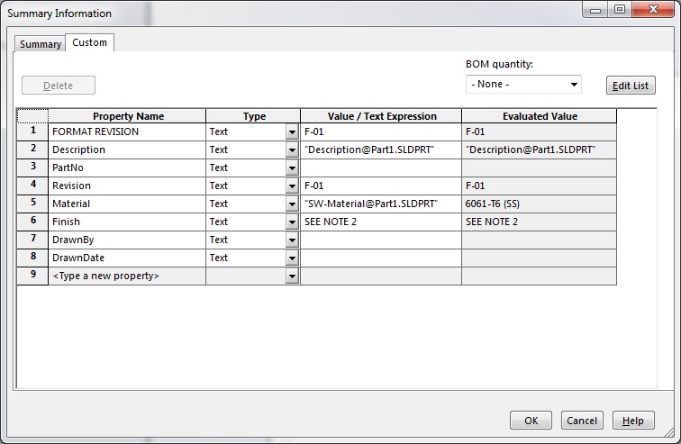Open Type dropdown for Finish row
The image size is (681, 444).
coord(292,222)
